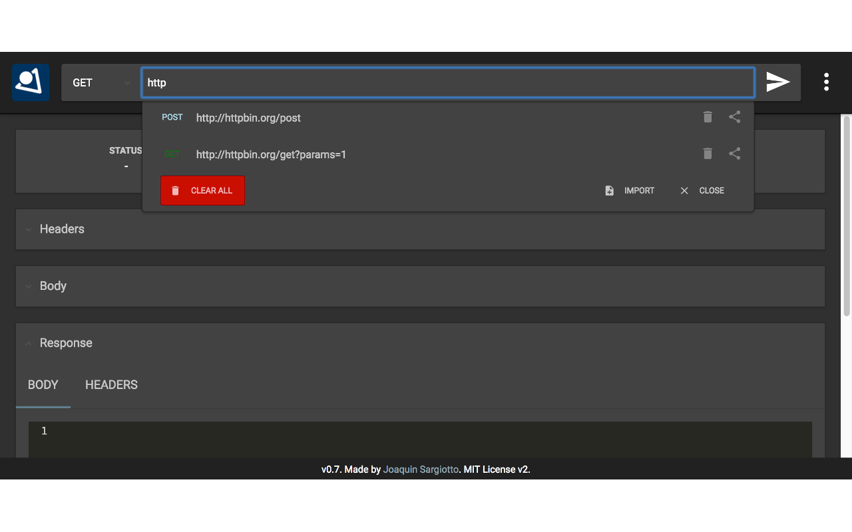Collapse the Response section

pyautogui.click(x=66, y=343)
